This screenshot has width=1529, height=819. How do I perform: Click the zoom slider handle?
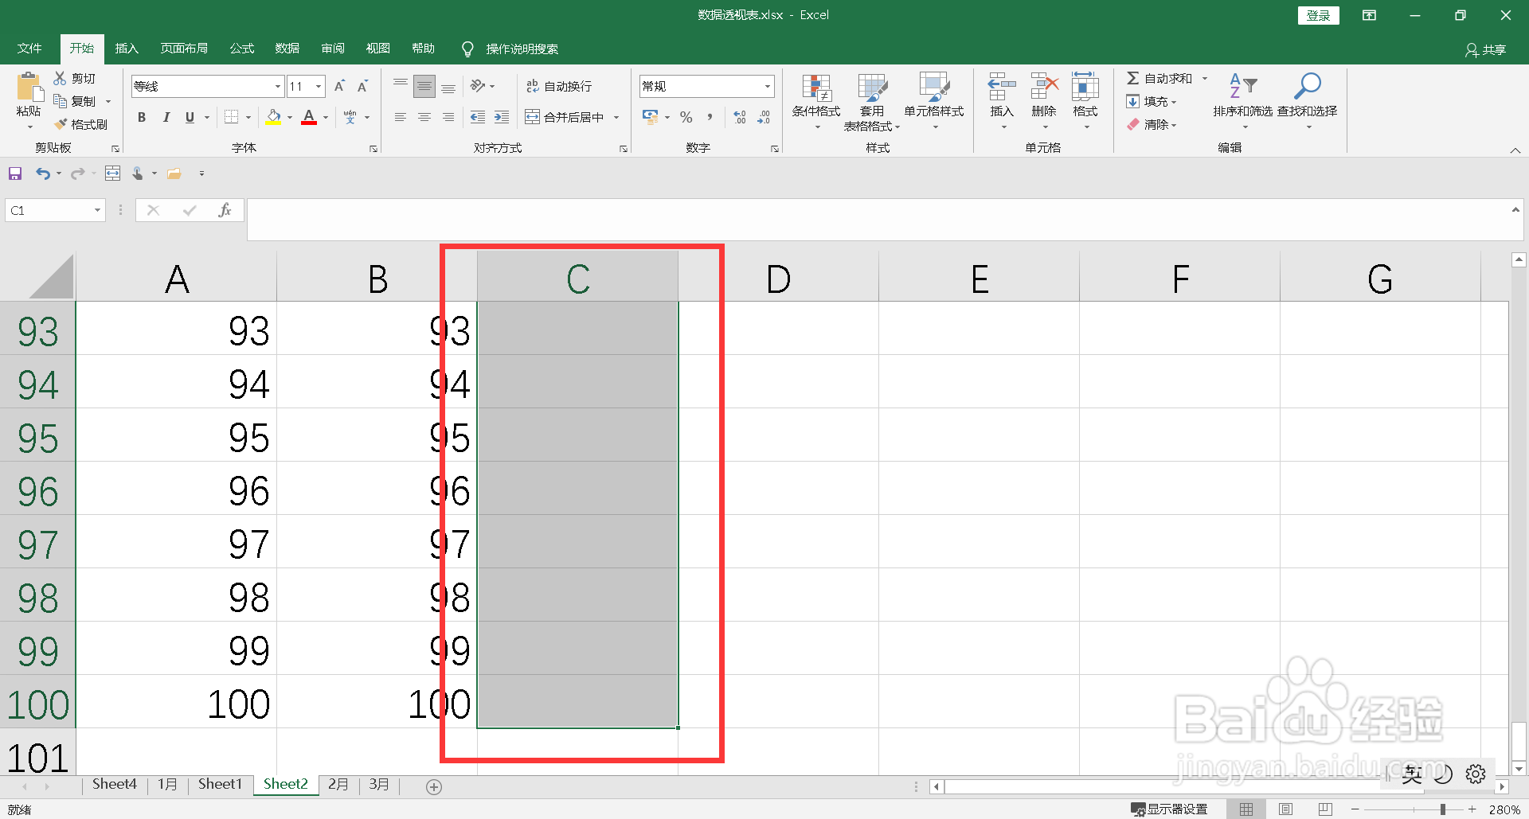(x=1442, y=809)
